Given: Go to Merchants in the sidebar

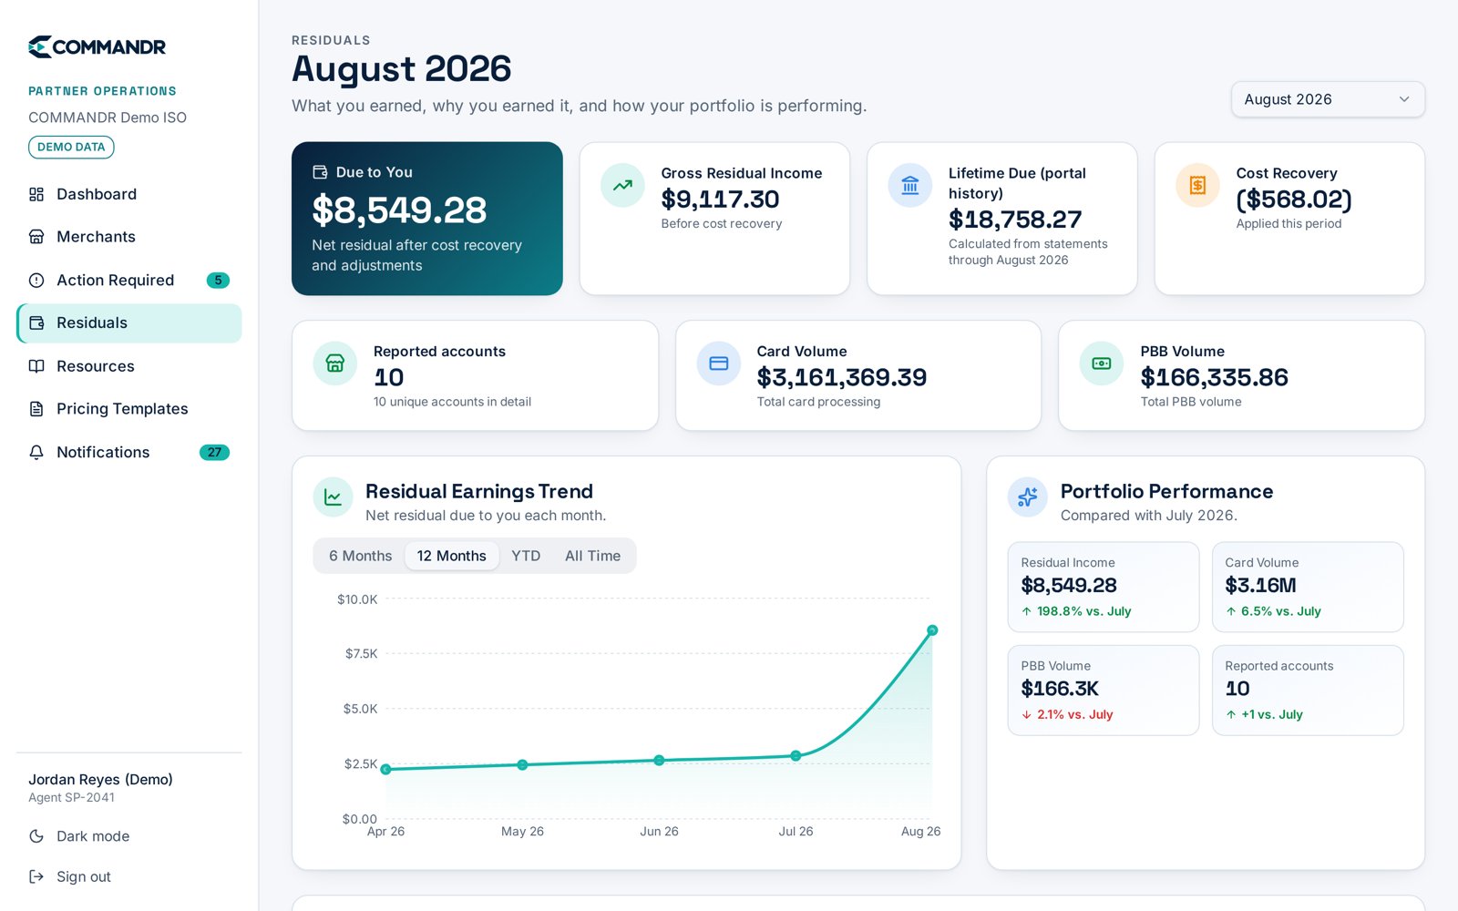Looking at the screenshot, I should click(128, 237).
